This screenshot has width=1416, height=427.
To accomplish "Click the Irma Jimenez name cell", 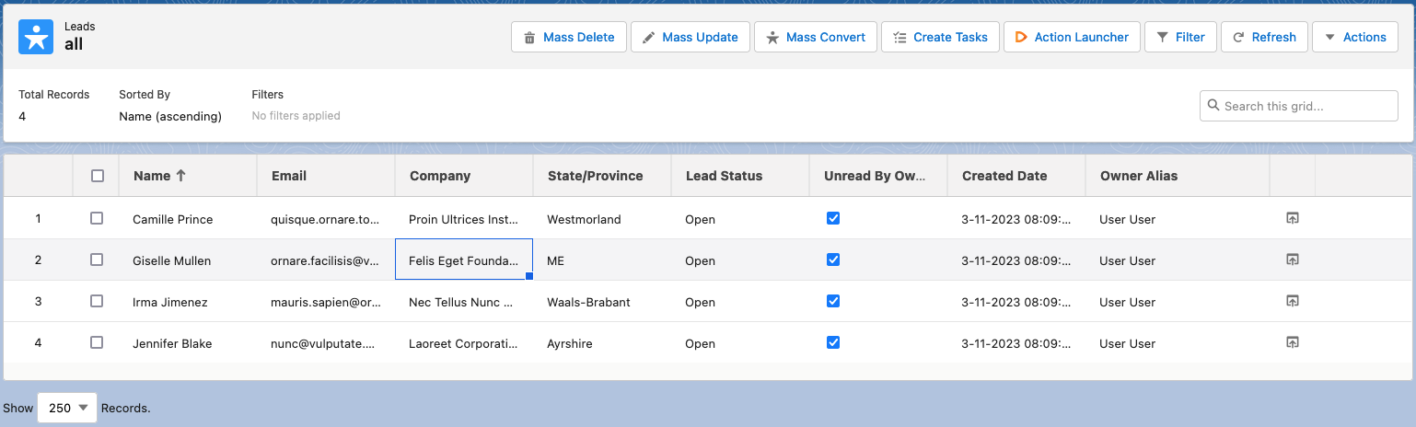I will tap(188, 302).
